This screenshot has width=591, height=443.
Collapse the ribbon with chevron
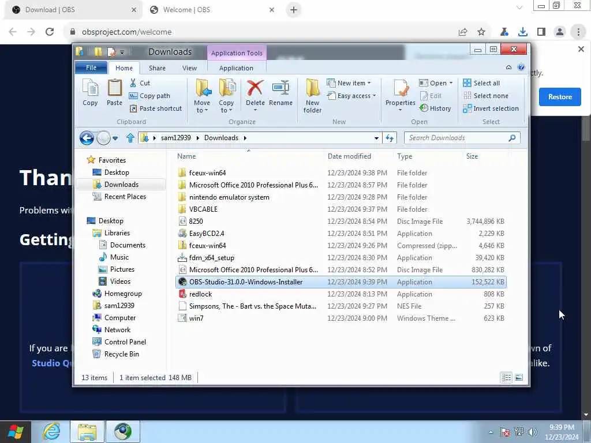pos(508,67)
